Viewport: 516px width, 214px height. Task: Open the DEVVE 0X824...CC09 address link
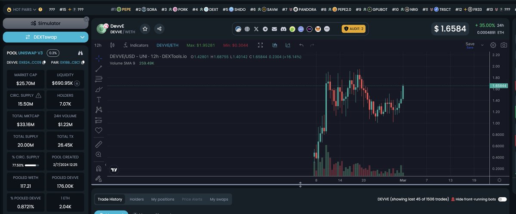30,62
